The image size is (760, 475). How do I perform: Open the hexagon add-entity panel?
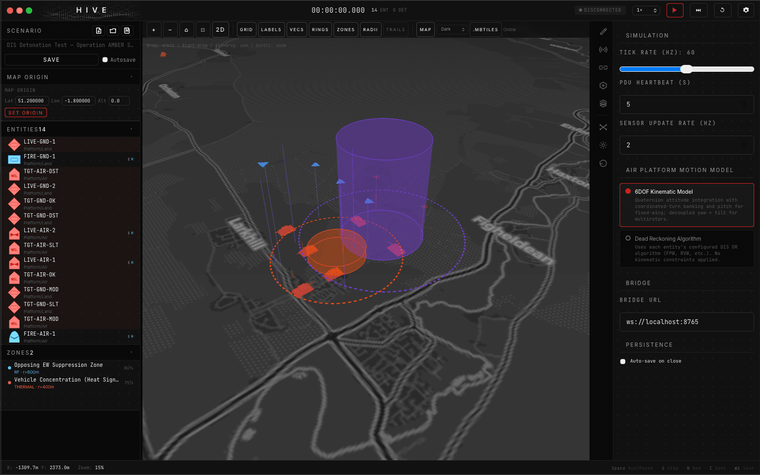603,85
